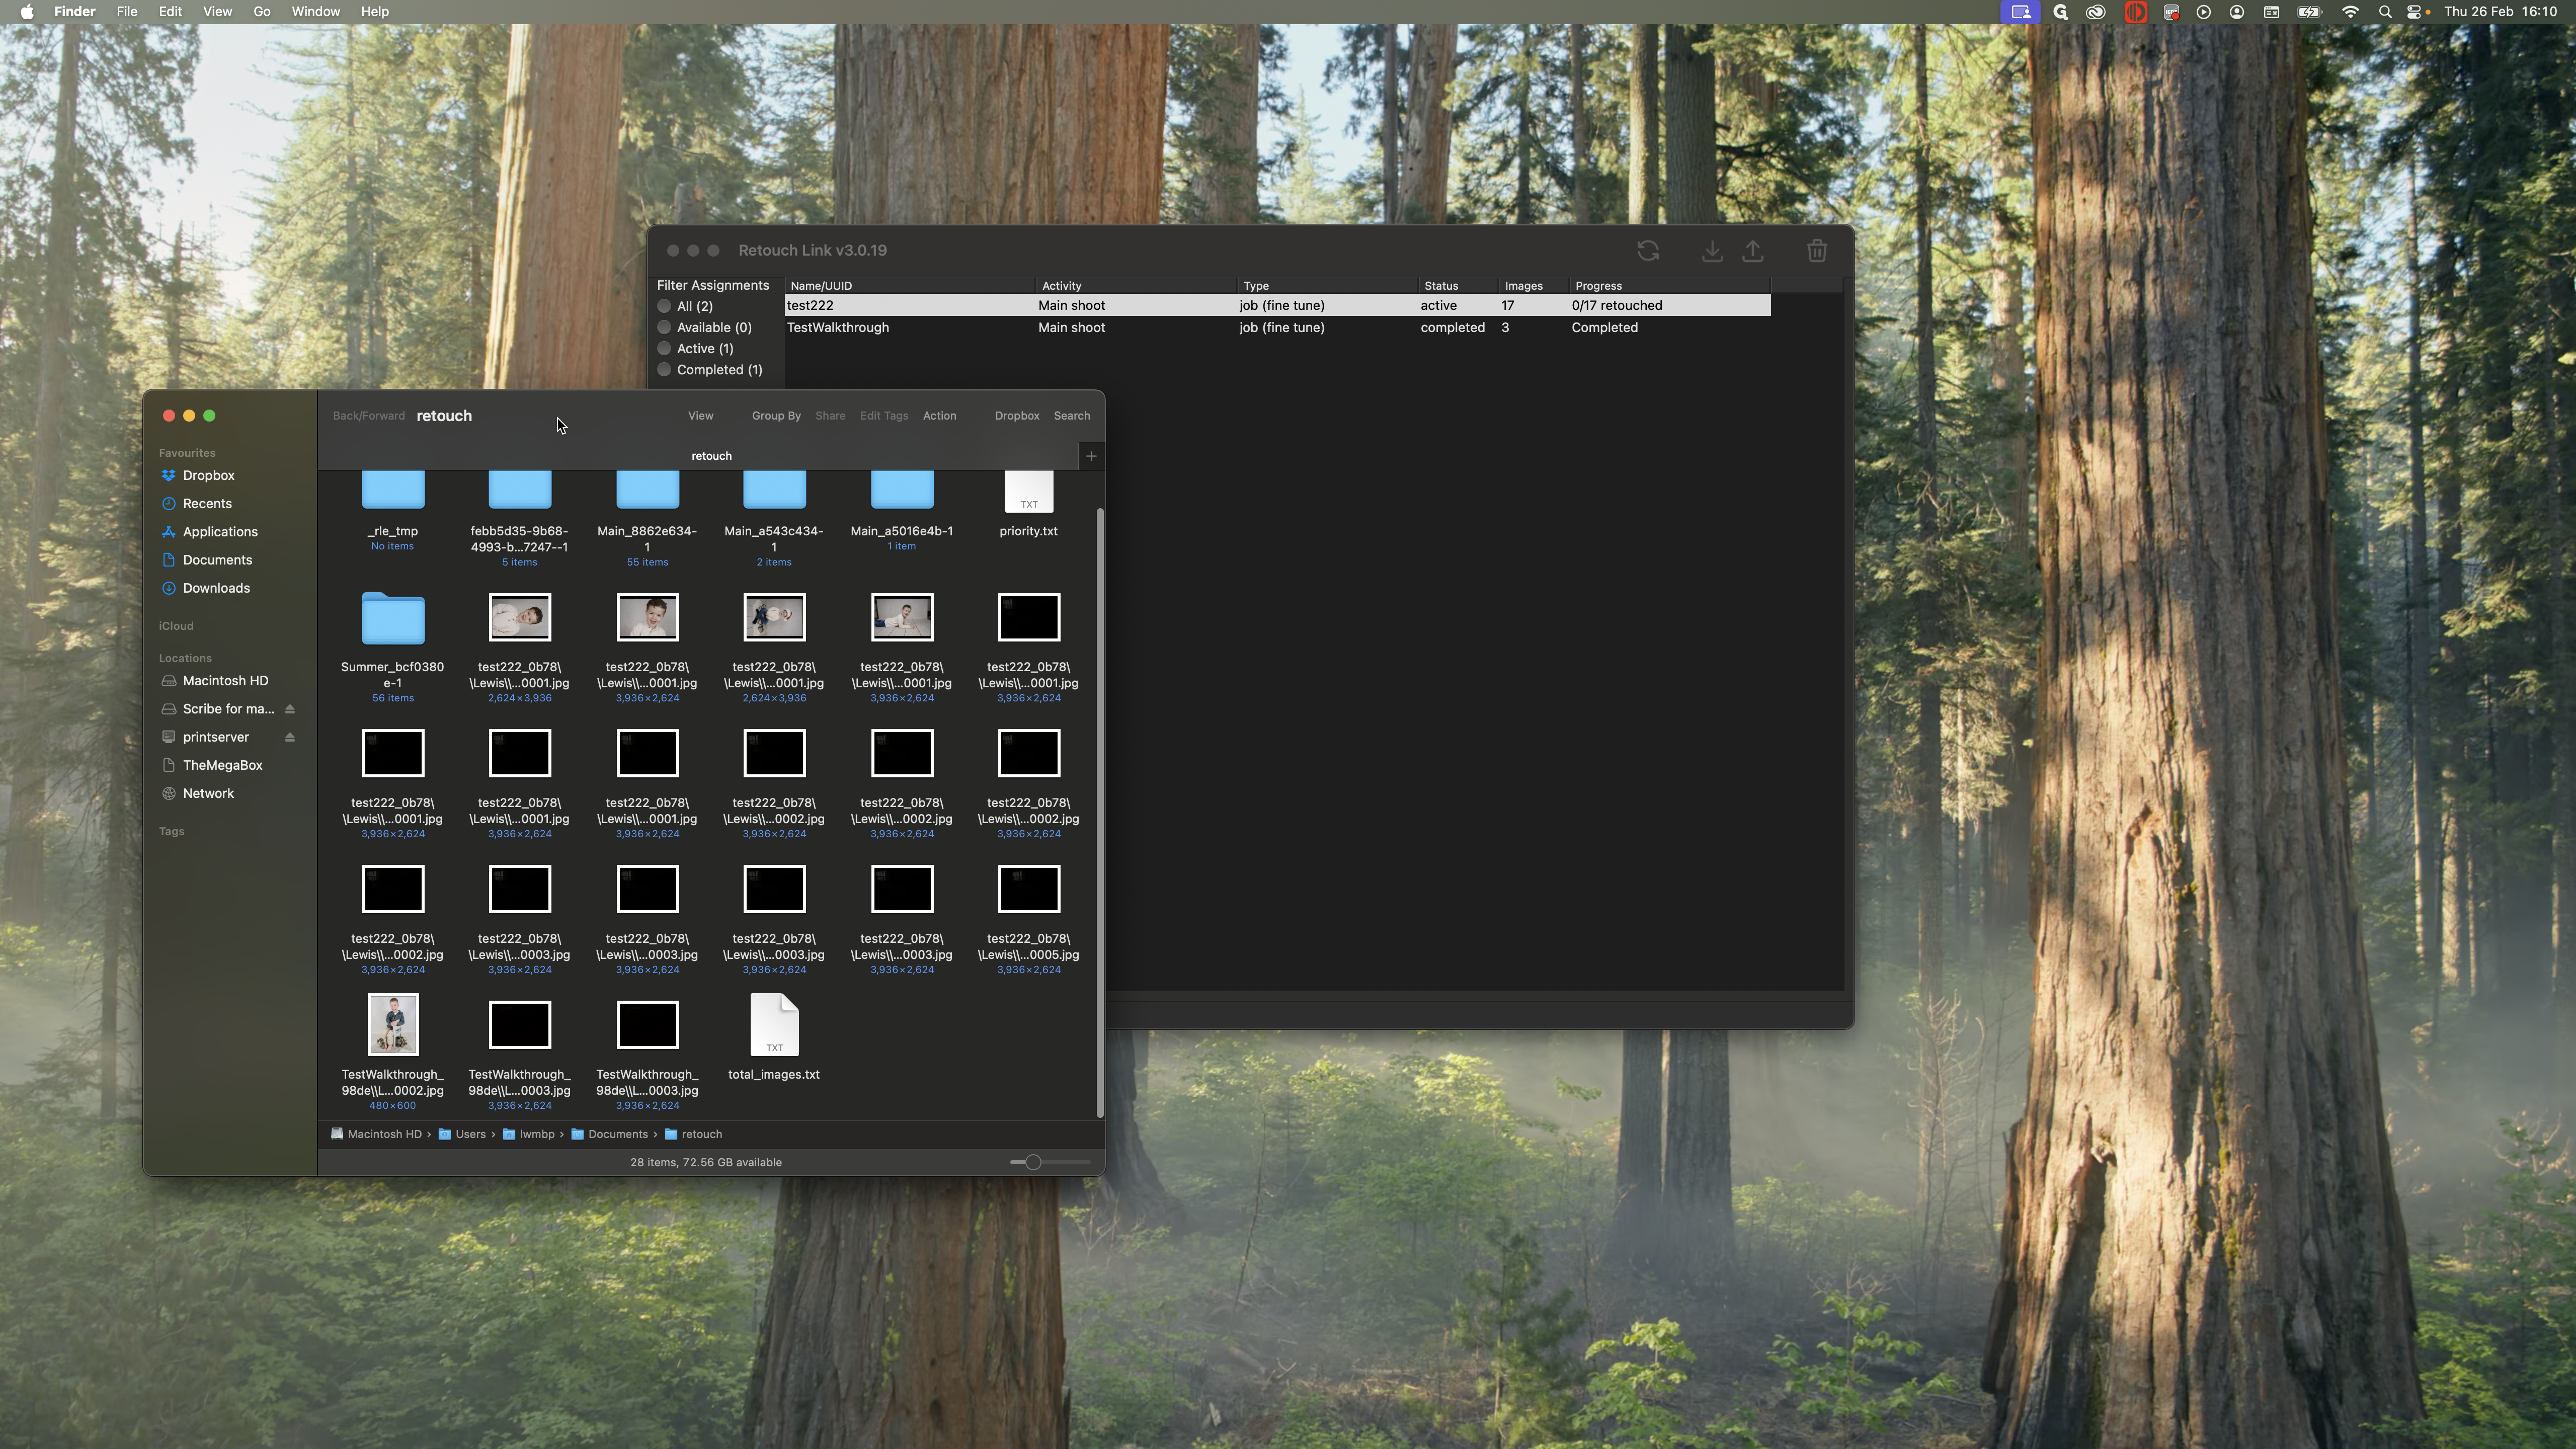
Task: Click the download icon in Retouch Link toolbar
Action: 1711,251
